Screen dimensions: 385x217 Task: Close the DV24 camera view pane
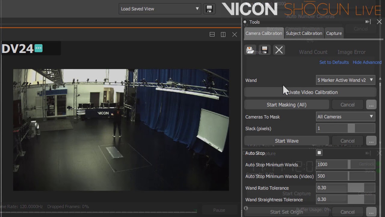(235, 35)
